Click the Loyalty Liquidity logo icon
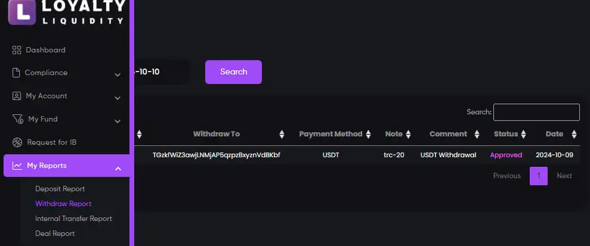Image resolution: width=590 pixels, height=246 pixels. coord(23,13)
